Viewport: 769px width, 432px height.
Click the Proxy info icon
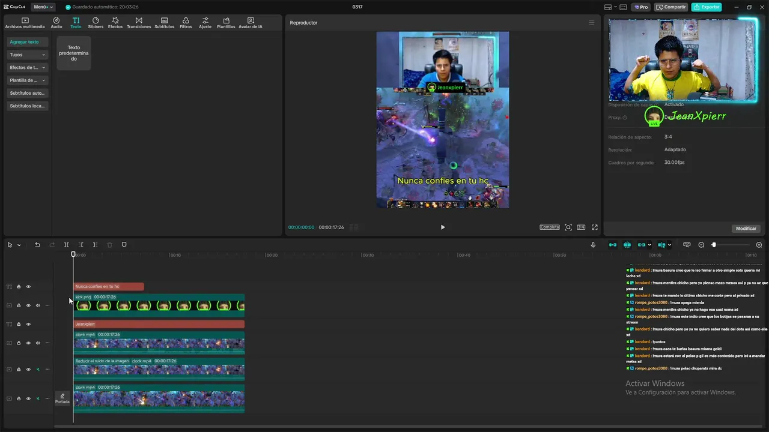pos(625,118)
